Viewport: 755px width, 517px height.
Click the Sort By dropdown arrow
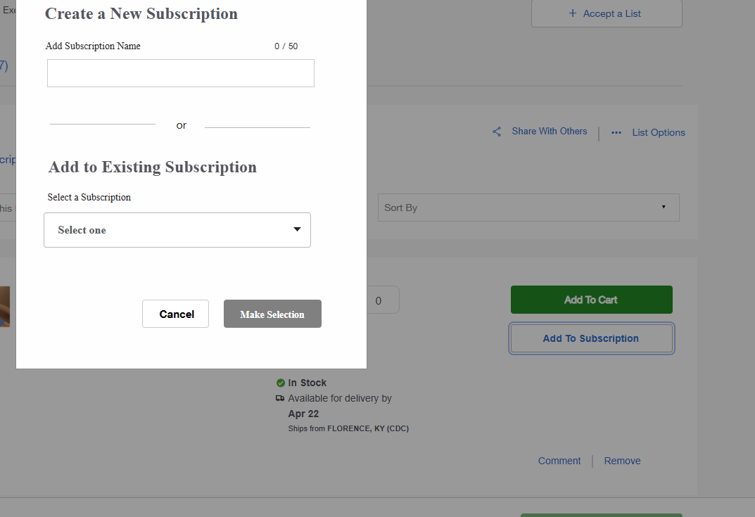[x=663, y=207]
